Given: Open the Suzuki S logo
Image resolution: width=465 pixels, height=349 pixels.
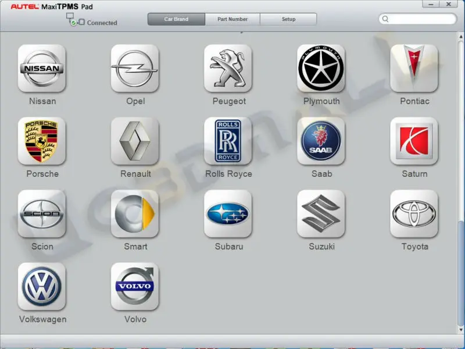Looking at the screenshot, I should (x=321, y=214).
